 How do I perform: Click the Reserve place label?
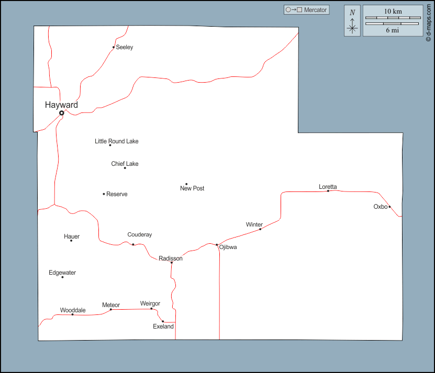coord(117,194)
